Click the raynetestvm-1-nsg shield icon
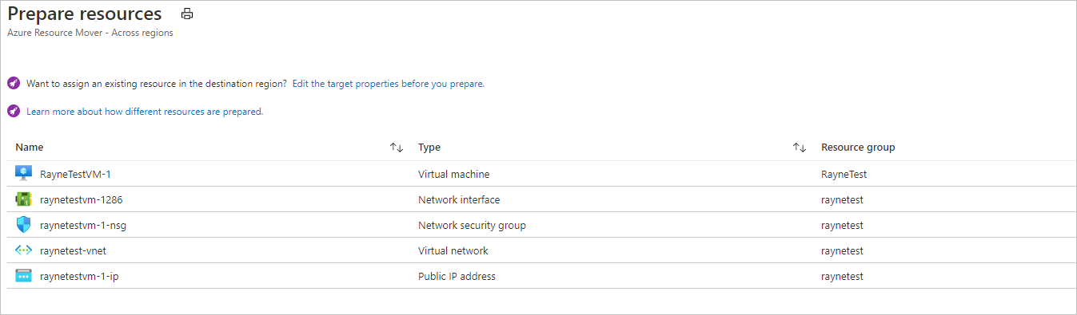Image resolution: width=1077 pixels, height=315 pixels. [x=23, y=225]
